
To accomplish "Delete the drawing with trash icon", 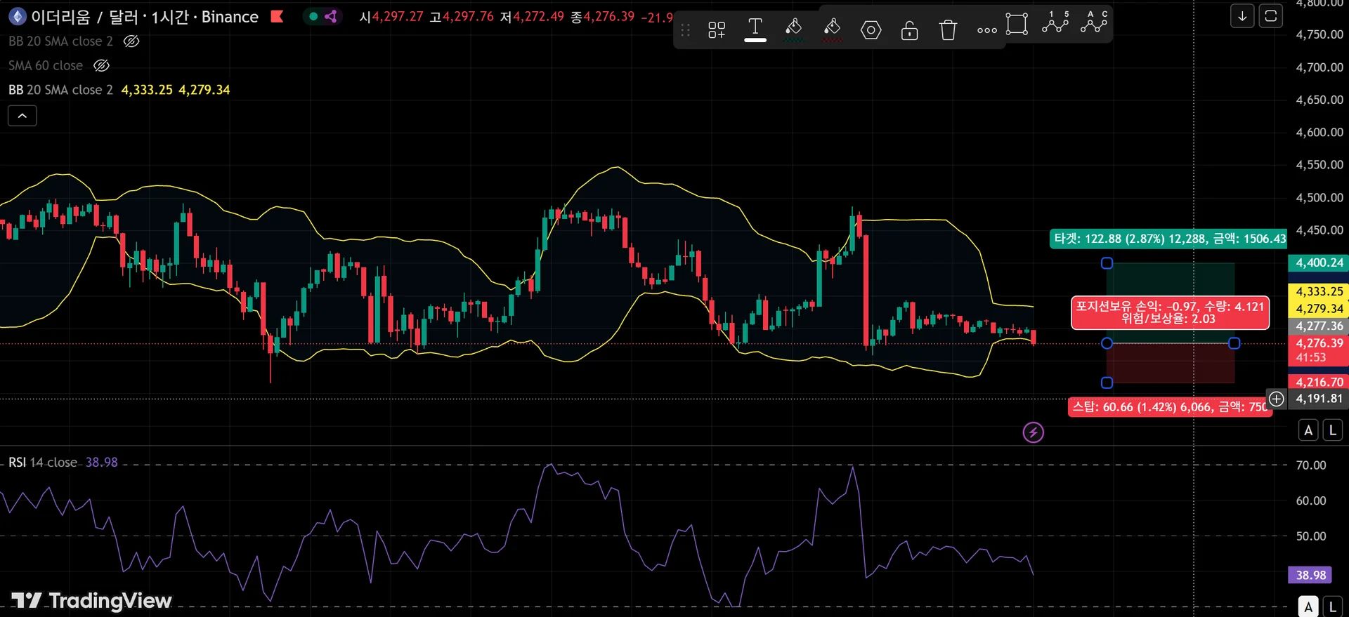I will 948,29.
